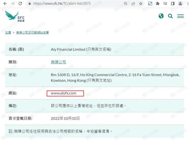This screenshot has width=189, height=147.
Task: Click the 網站 label
Action: pos(13,93)
